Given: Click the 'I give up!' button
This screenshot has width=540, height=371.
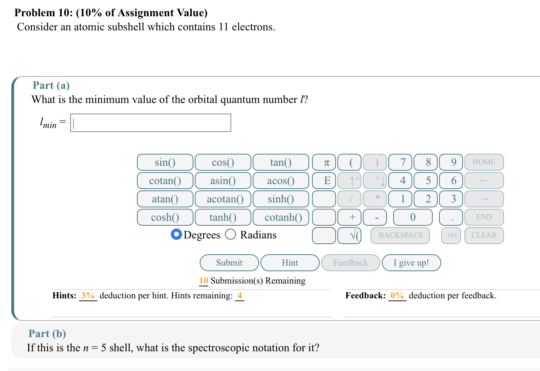Looking at the screenshot, I should pos(411,263).
